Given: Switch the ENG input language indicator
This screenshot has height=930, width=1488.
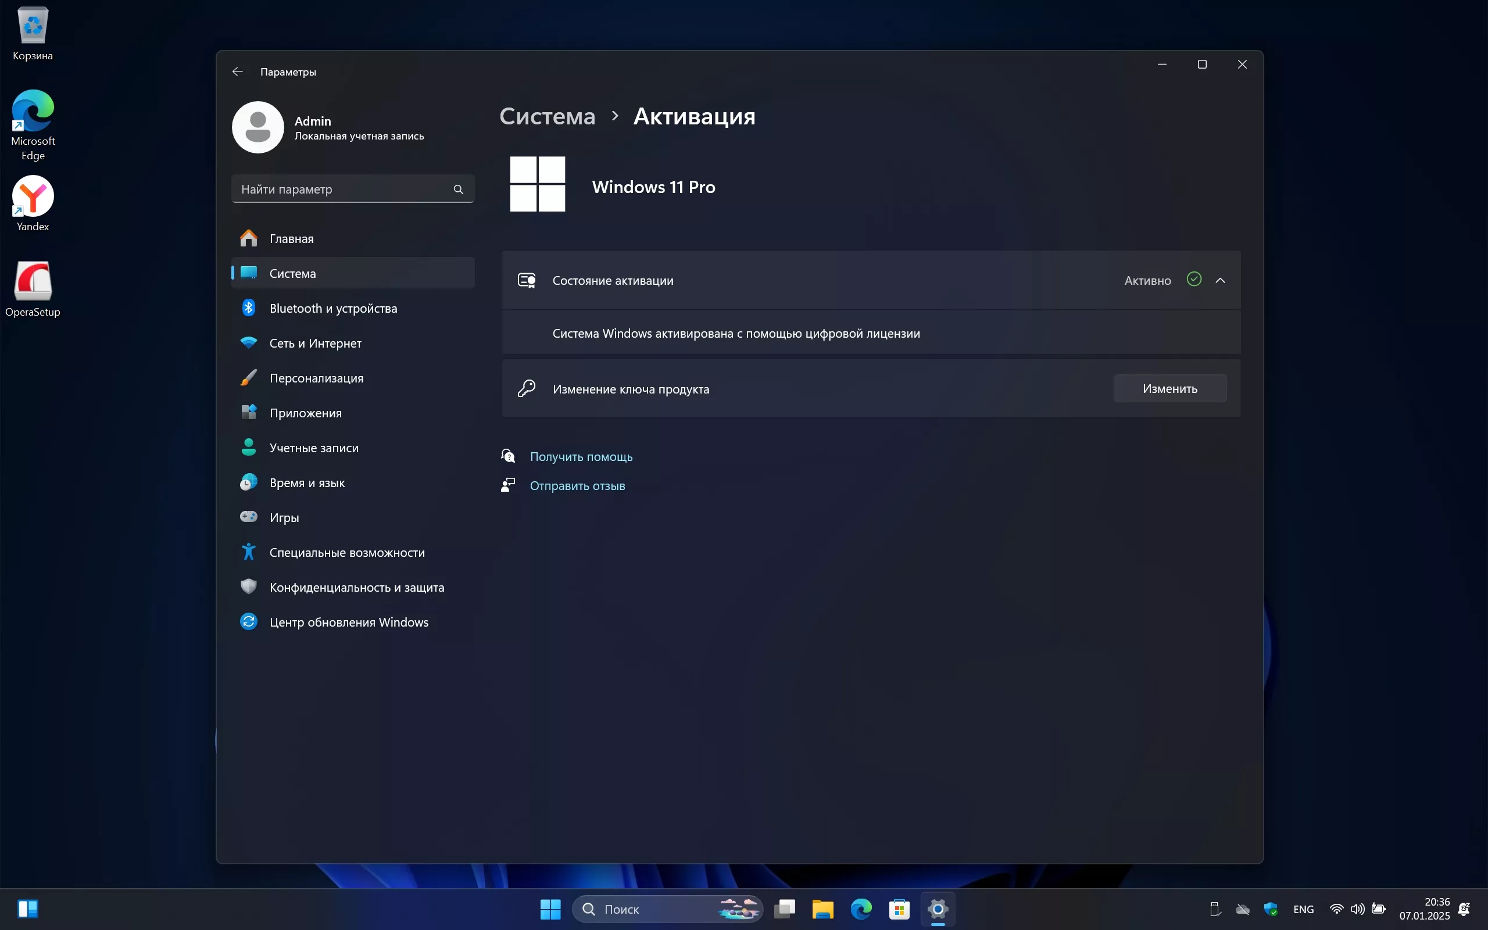Looking at the screenshot, I should [x=1303, y=909].
